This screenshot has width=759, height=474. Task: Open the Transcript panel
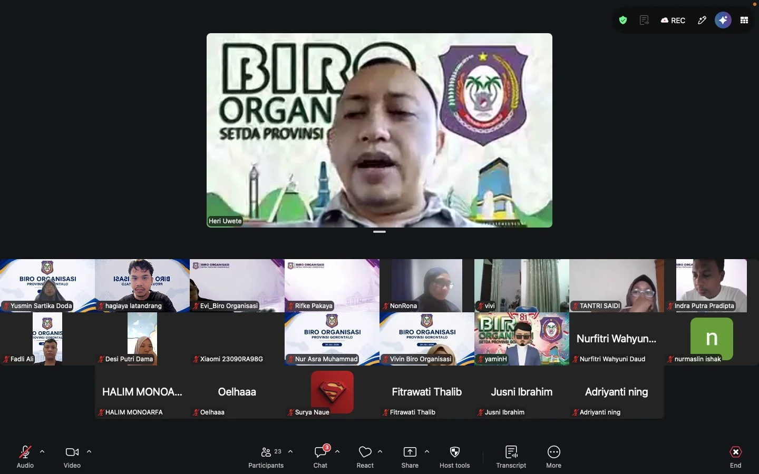[x=511, y=457]
